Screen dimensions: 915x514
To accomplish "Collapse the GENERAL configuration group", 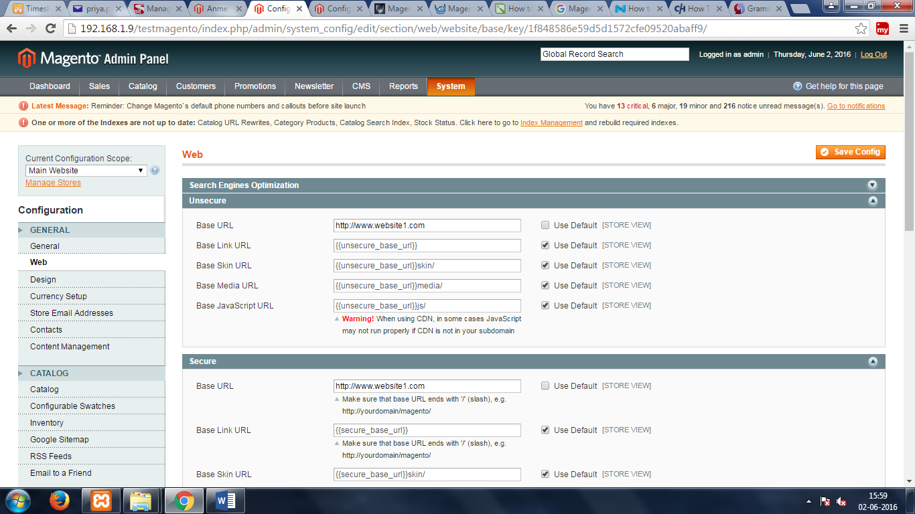I will 91,230.
